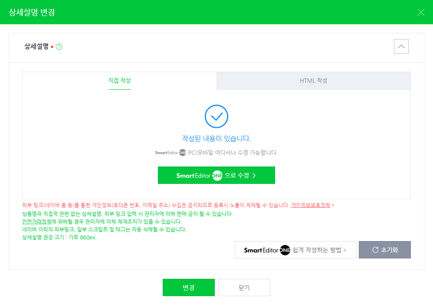
Task: Collapse the 상세설명 section with the up chevron
Action: coord(401,46)
